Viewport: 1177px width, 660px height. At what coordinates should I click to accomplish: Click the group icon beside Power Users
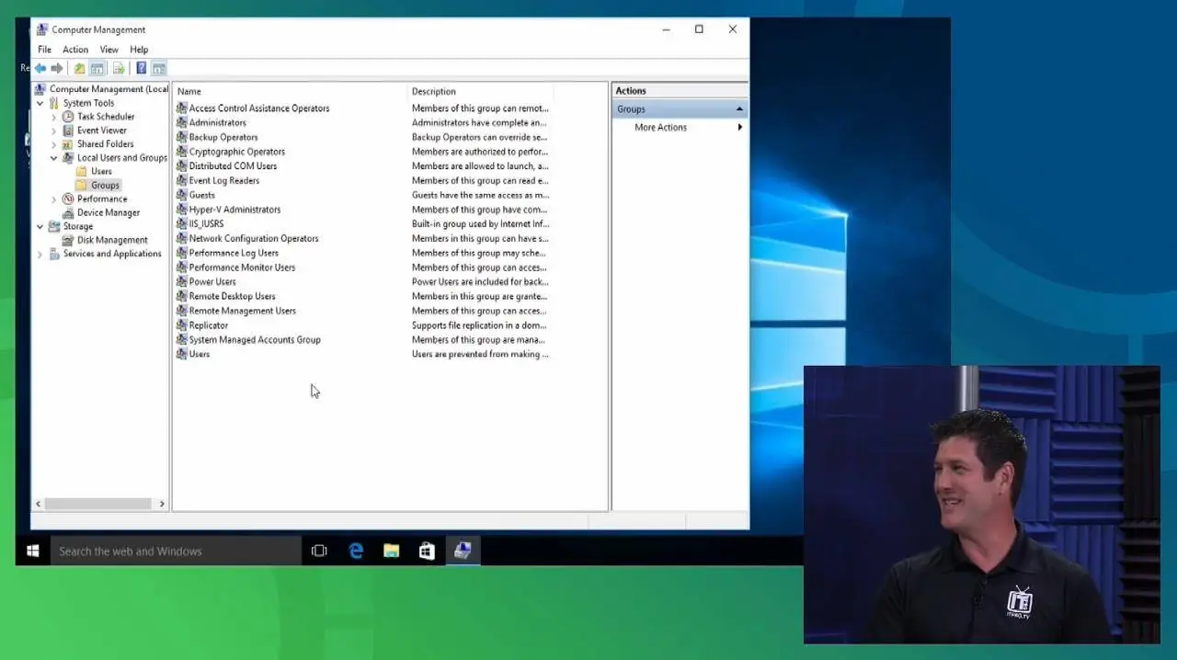click(x=181, y=282)
